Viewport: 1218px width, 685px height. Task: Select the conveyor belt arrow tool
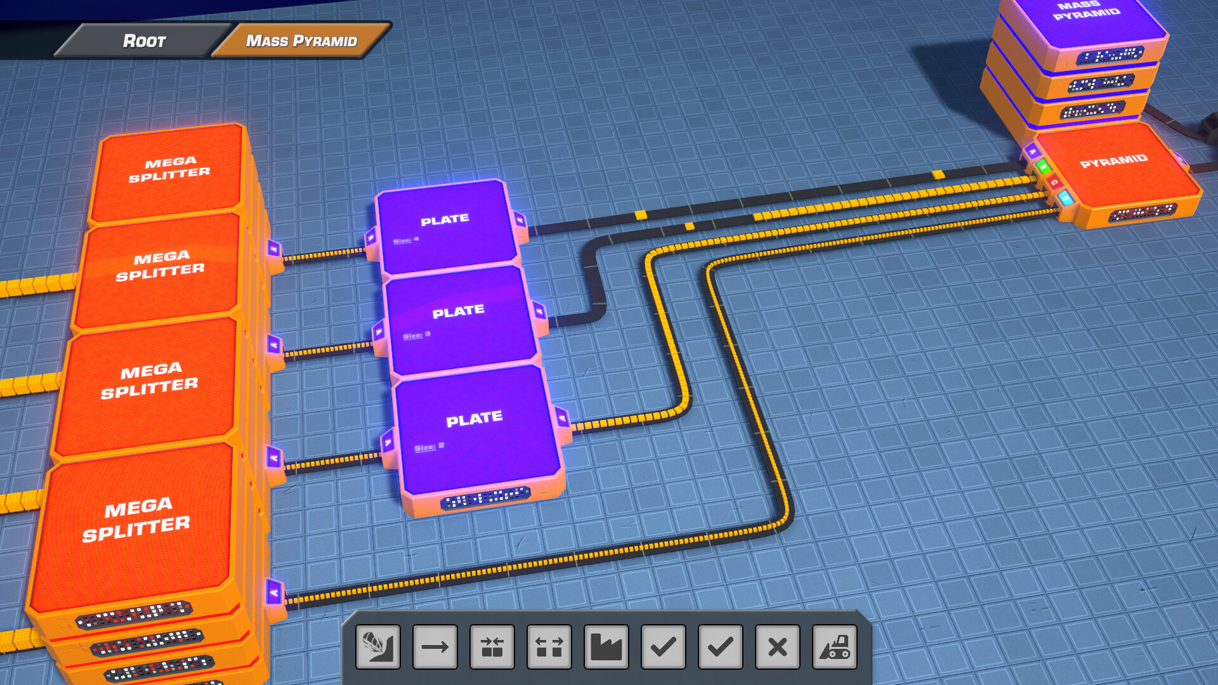tap(435, 648)
